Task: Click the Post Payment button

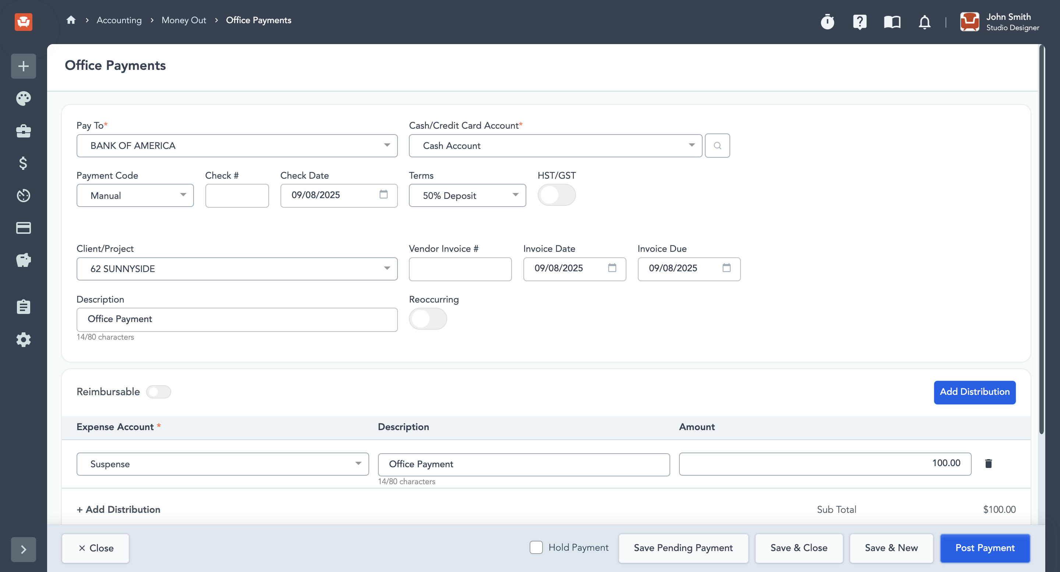Action: pos(985,548)
